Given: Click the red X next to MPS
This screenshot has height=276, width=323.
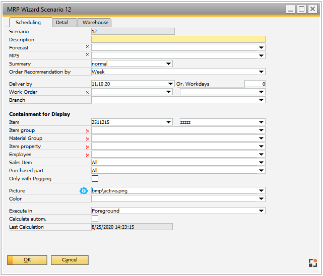Looking at the screenshot, I should 87,55.
